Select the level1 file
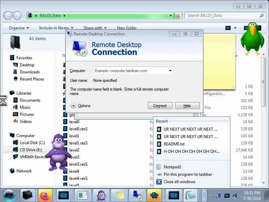The image size is (269, 202). [x=74, y=136]
